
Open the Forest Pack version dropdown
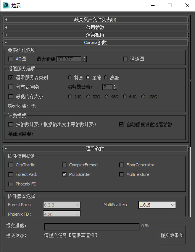point(61,205)
